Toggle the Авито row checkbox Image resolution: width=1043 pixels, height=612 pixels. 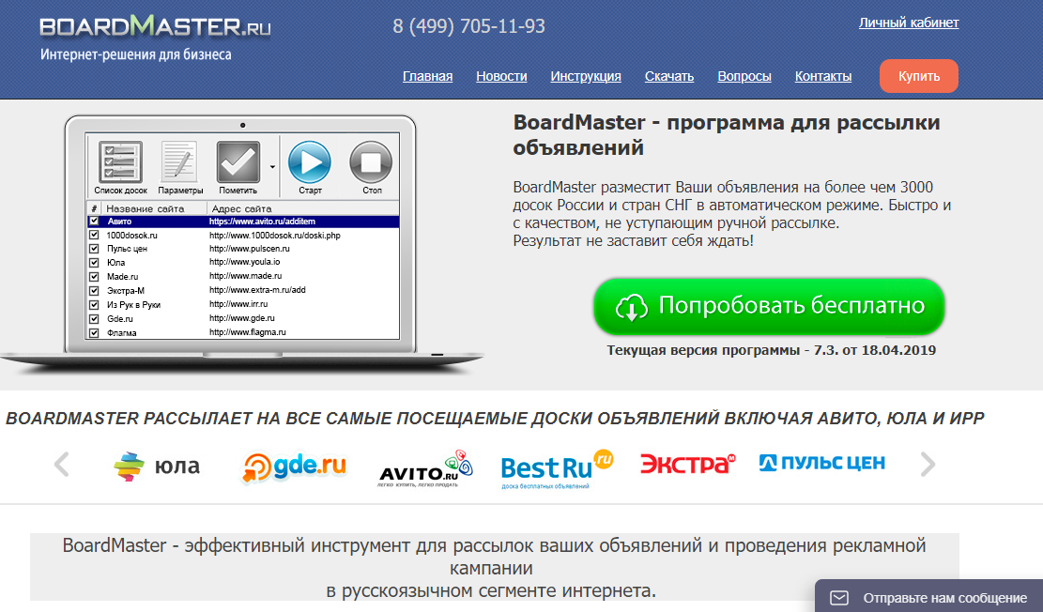94,221
